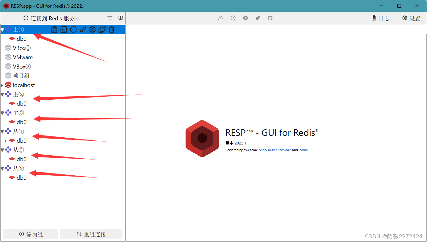Collapse the 主② connection tree
Screen dimensions: 427x242
[x=2, y=94]
